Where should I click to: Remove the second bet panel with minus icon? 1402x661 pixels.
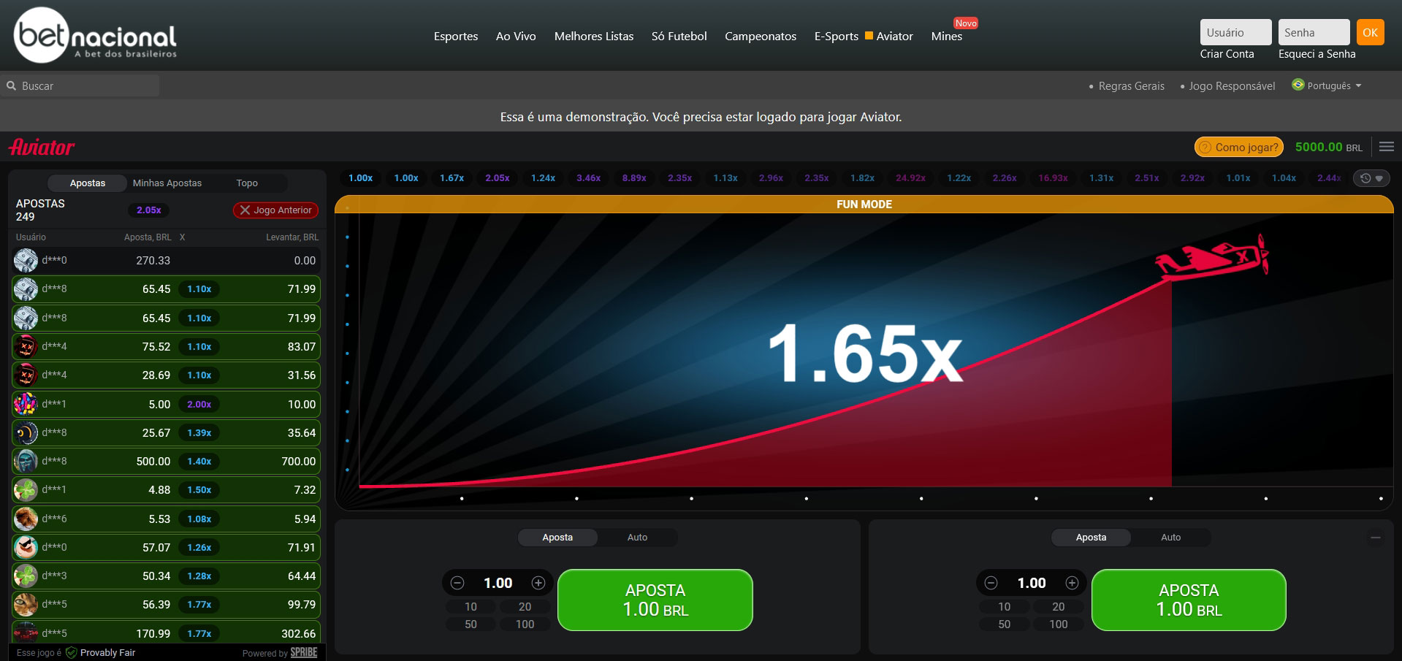1376,538
